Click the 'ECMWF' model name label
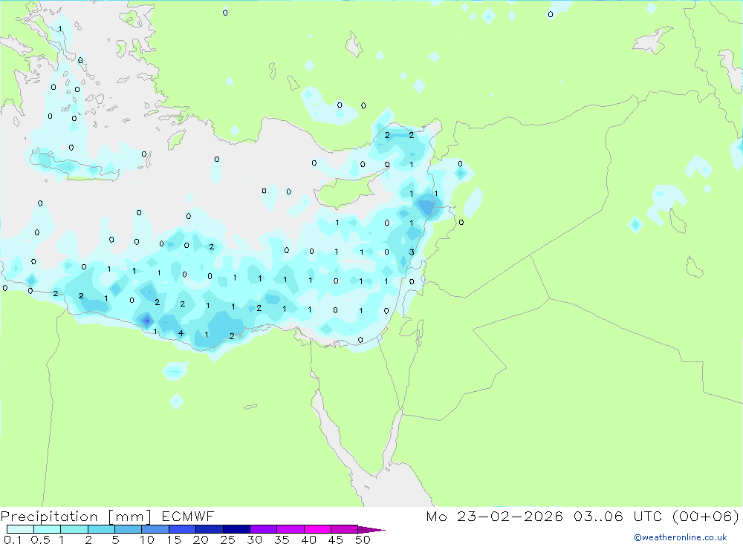The width and height of the screenshot is (743, 544). click(x=188, y=516)
